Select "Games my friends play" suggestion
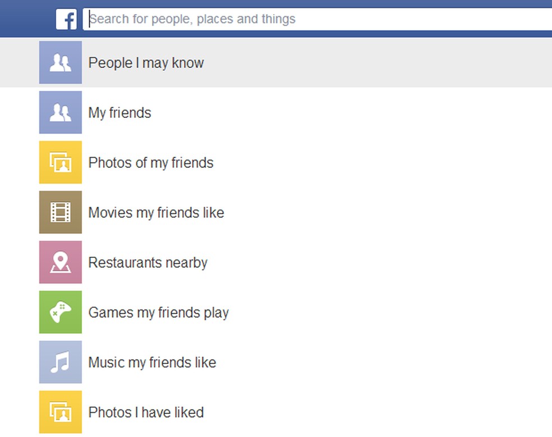Image resolution: width=552 pixels, height=437 pixels. [x=158, y=313]
